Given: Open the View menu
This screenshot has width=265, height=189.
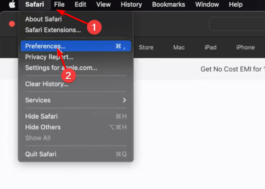Looking at the screenshot, I should point(103,4).
